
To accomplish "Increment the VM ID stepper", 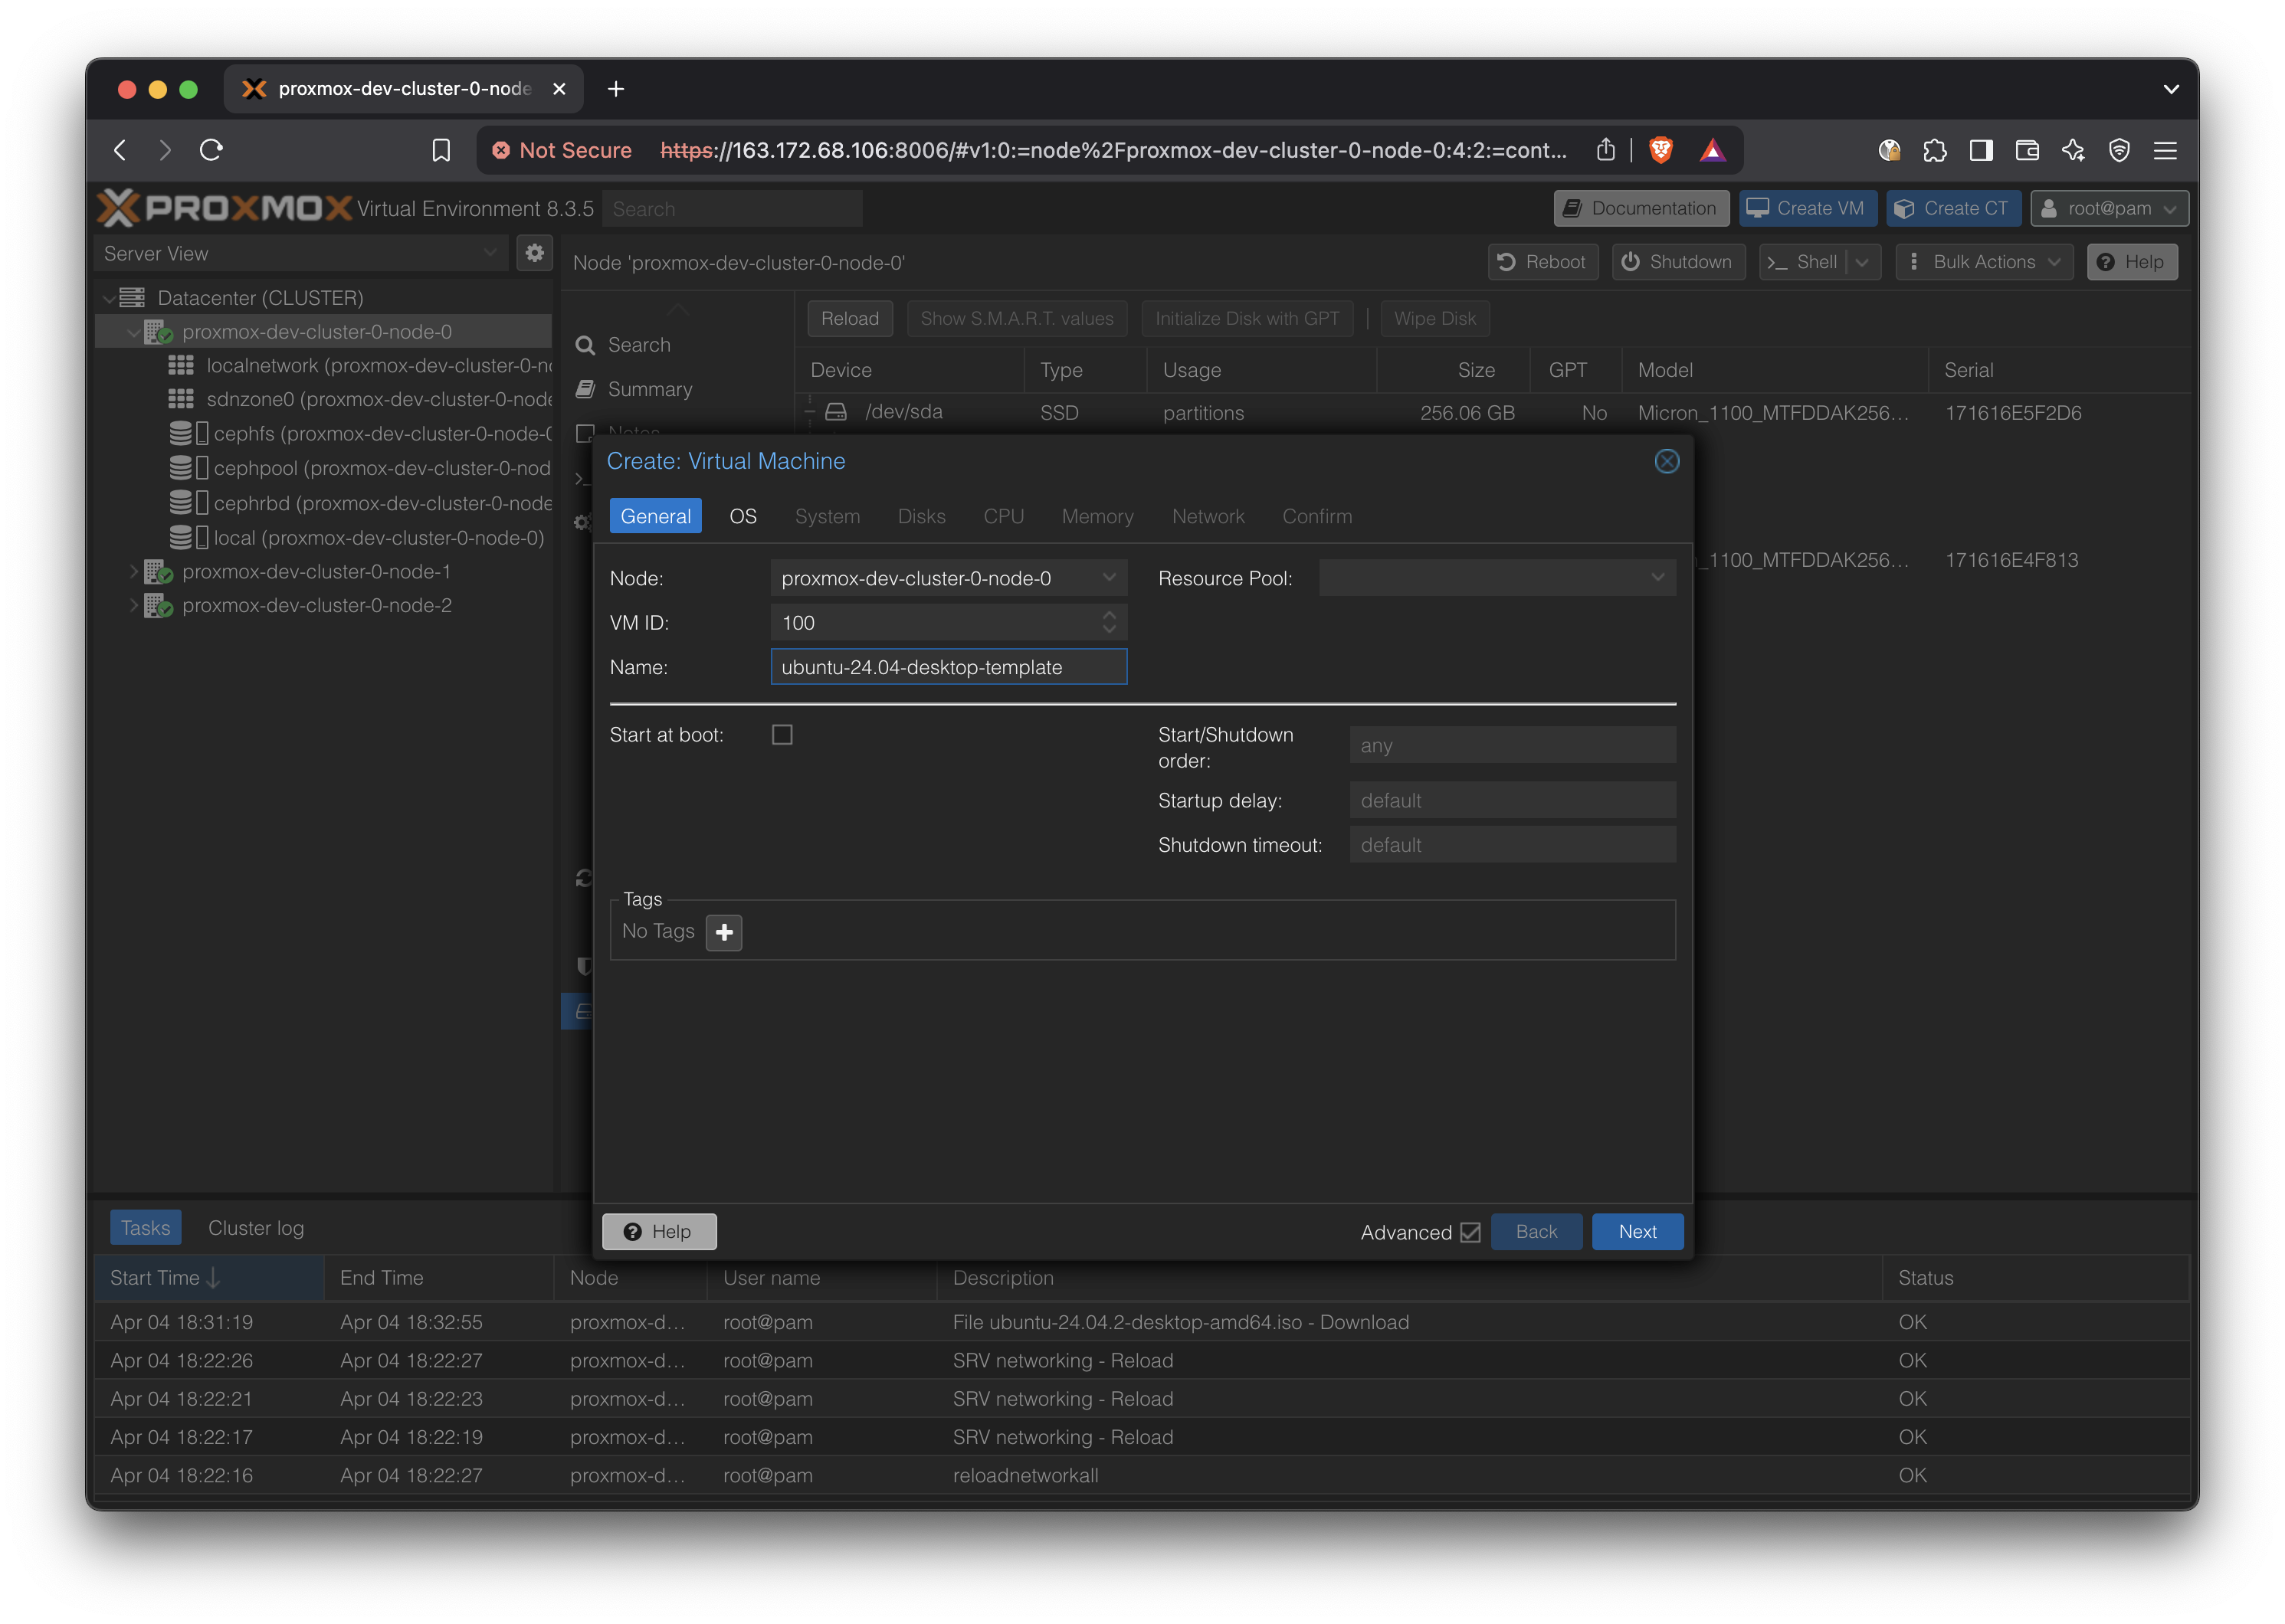I will coord(1109,615).
